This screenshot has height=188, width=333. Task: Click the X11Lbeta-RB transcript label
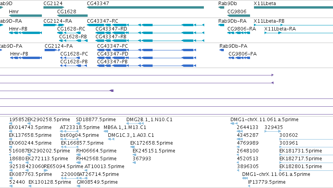click(269, 21)
